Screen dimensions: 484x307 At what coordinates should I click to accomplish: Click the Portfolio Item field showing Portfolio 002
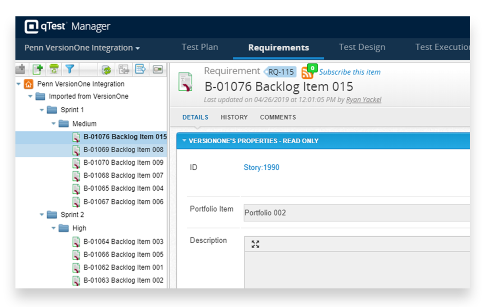(x=357, y=213)
